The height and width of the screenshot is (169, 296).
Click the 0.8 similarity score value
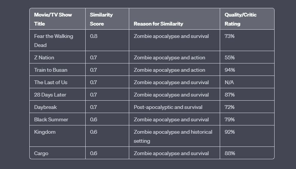pos(94,36)
